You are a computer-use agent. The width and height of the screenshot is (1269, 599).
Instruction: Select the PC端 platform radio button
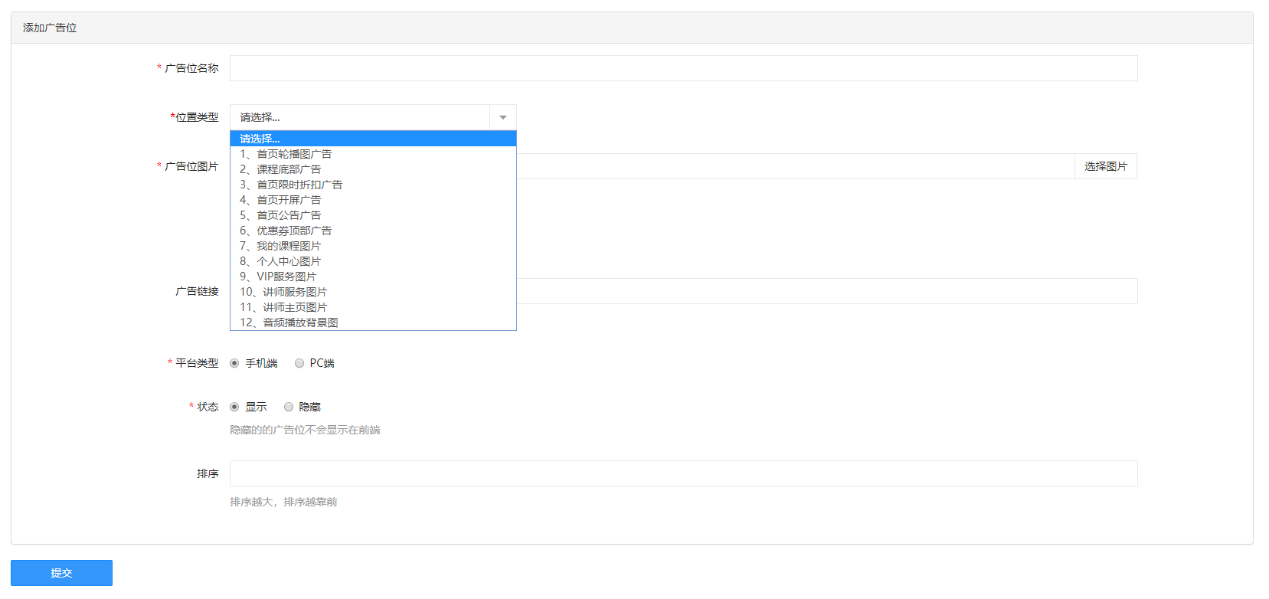[x=299, y=363]
